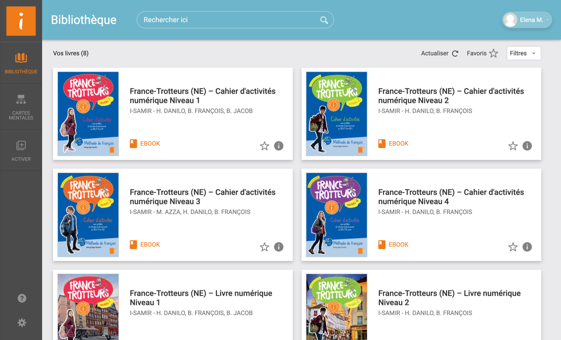561x340 pixels.
Task: Expand the Filtres dropdown
Action: click(x=524, y=53)
